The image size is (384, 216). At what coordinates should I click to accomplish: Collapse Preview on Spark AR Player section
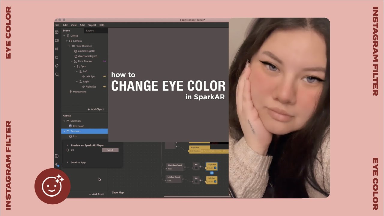pyautogui.click(x=67, y=145)
